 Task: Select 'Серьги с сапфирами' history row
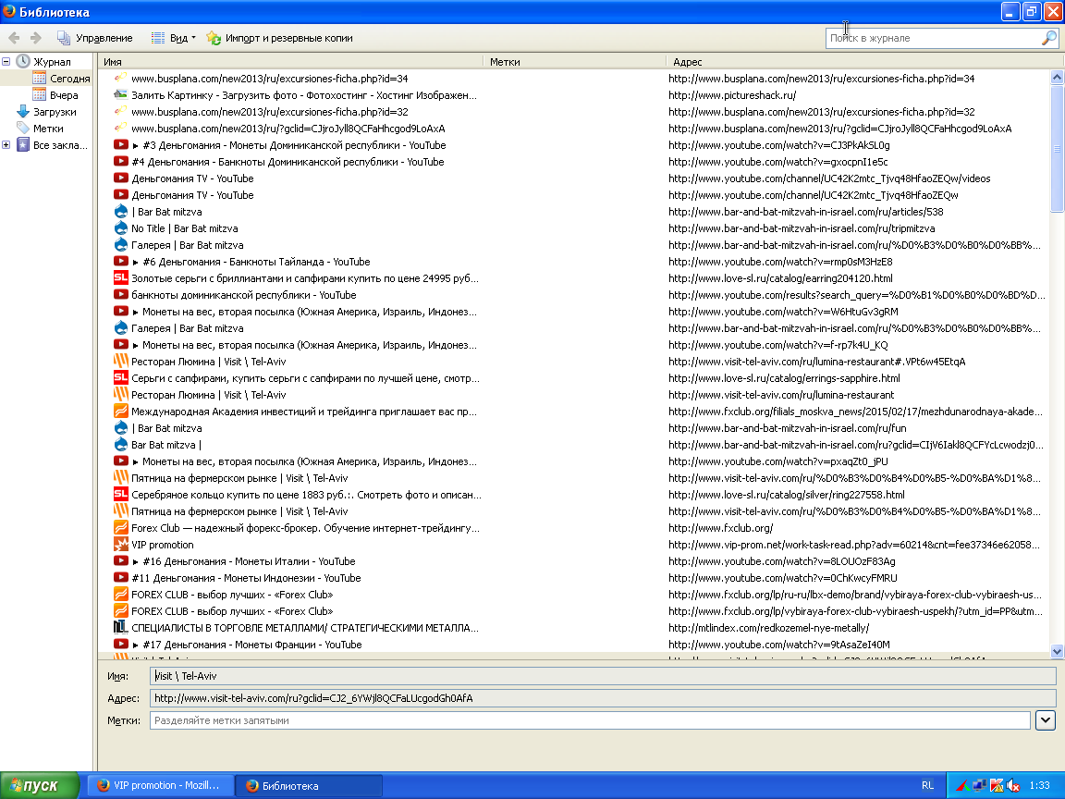click(573, 378)
